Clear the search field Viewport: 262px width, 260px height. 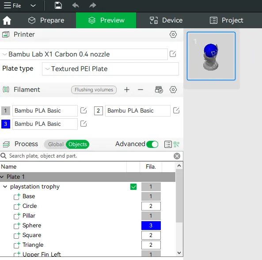[177, 156]
